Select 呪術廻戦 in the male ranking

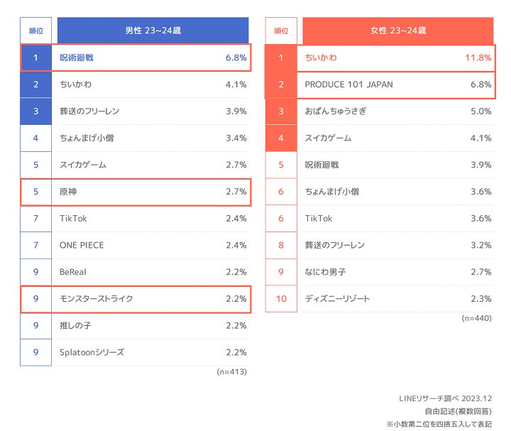(77, 58)
